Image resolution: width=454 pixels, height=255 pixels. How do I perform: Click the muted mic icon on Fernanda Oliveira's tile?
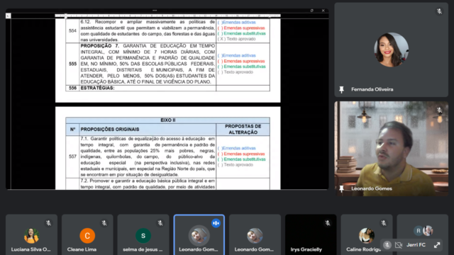439,11
